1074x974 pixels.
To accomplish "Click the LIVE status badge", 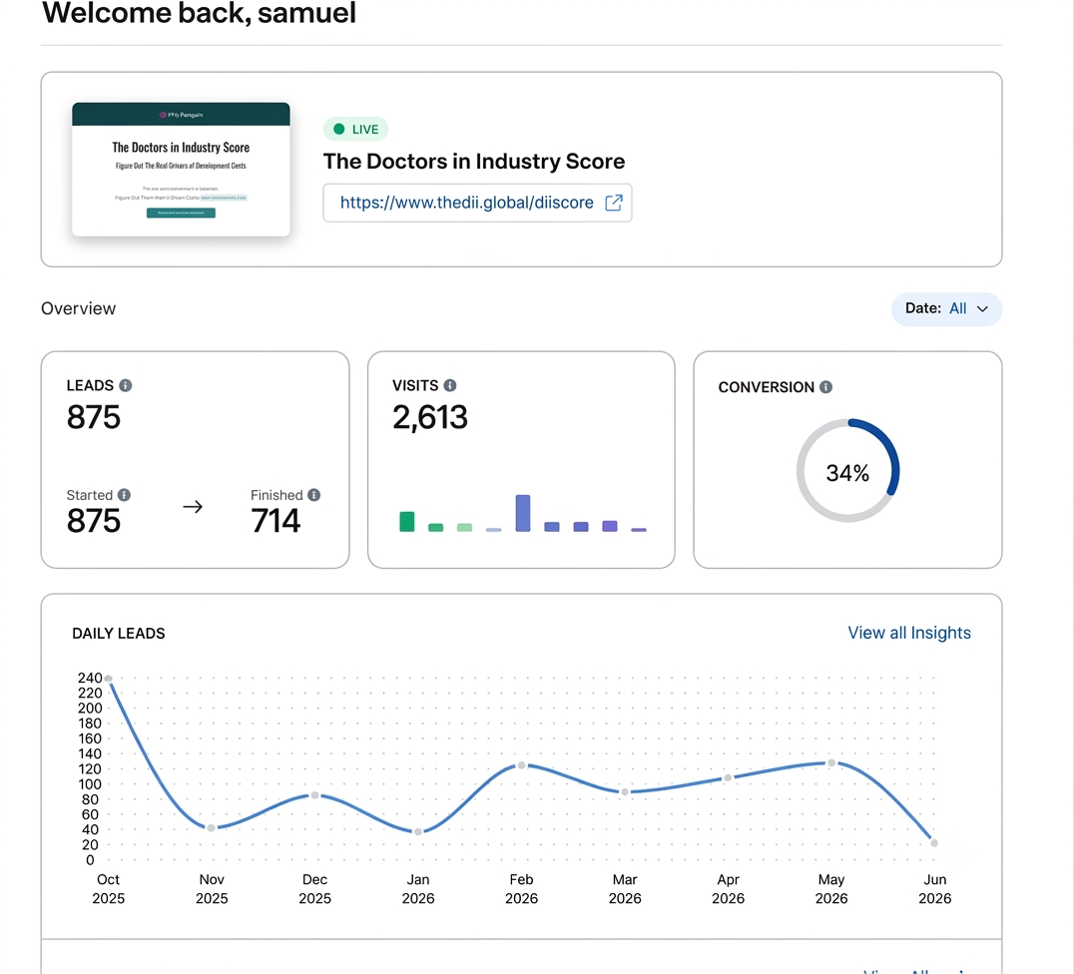I will [355, 129].
